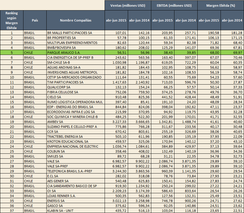Image resolution: width=244 pixels, height=213 pixels.
Task: Select 'ECORODOVIAS INFRA E LOG SA' cell
Action: click(76, 112)
